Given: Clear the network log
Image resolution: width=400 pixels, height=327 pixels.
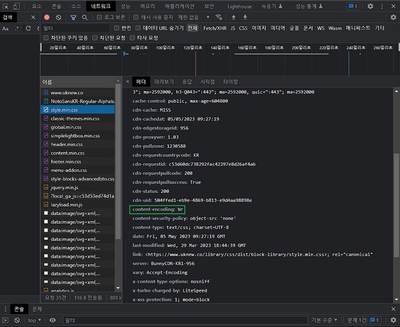Looking at the screenshot, I should [59, 18].
